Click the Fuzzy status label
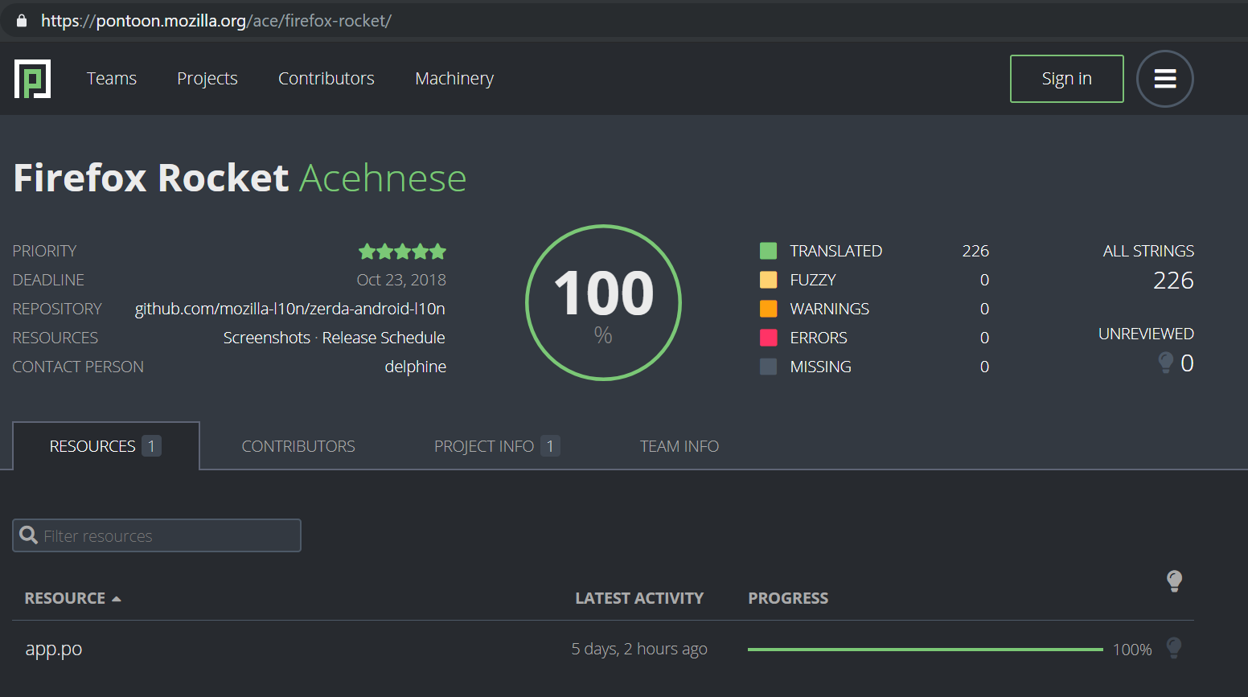This screenshot has height=697, width=1248. [x=813, y=280]
